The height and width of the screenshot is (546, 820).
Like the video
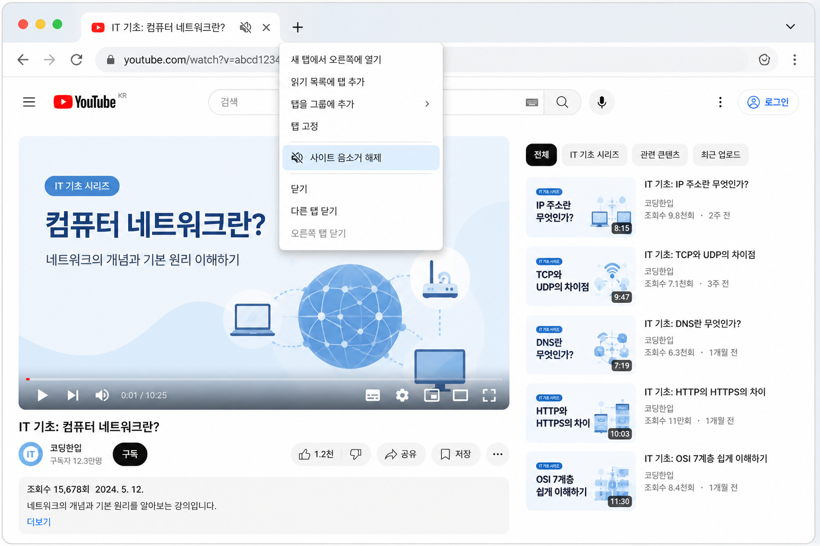(x=317, y=454)
